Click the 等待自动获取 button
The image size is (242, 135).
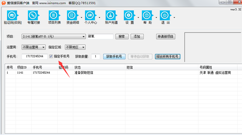[140, 57]
